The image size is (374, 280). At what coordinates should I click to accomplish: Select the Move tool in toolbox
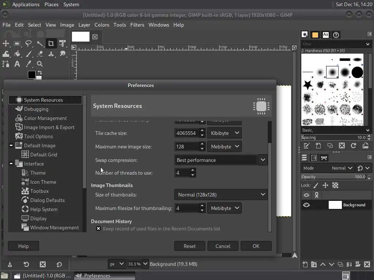[6, 43]
